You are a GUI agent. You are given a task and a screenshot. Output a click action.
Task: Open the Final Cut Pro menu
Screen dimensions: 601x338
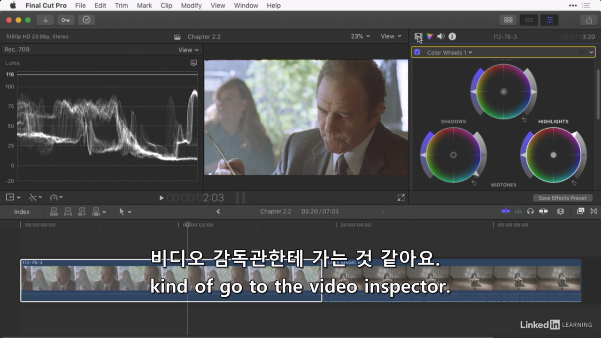coord(46,6)
